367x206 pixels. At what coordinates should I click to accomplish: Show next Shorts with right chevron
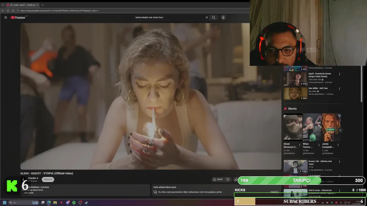tap(340, 130)
